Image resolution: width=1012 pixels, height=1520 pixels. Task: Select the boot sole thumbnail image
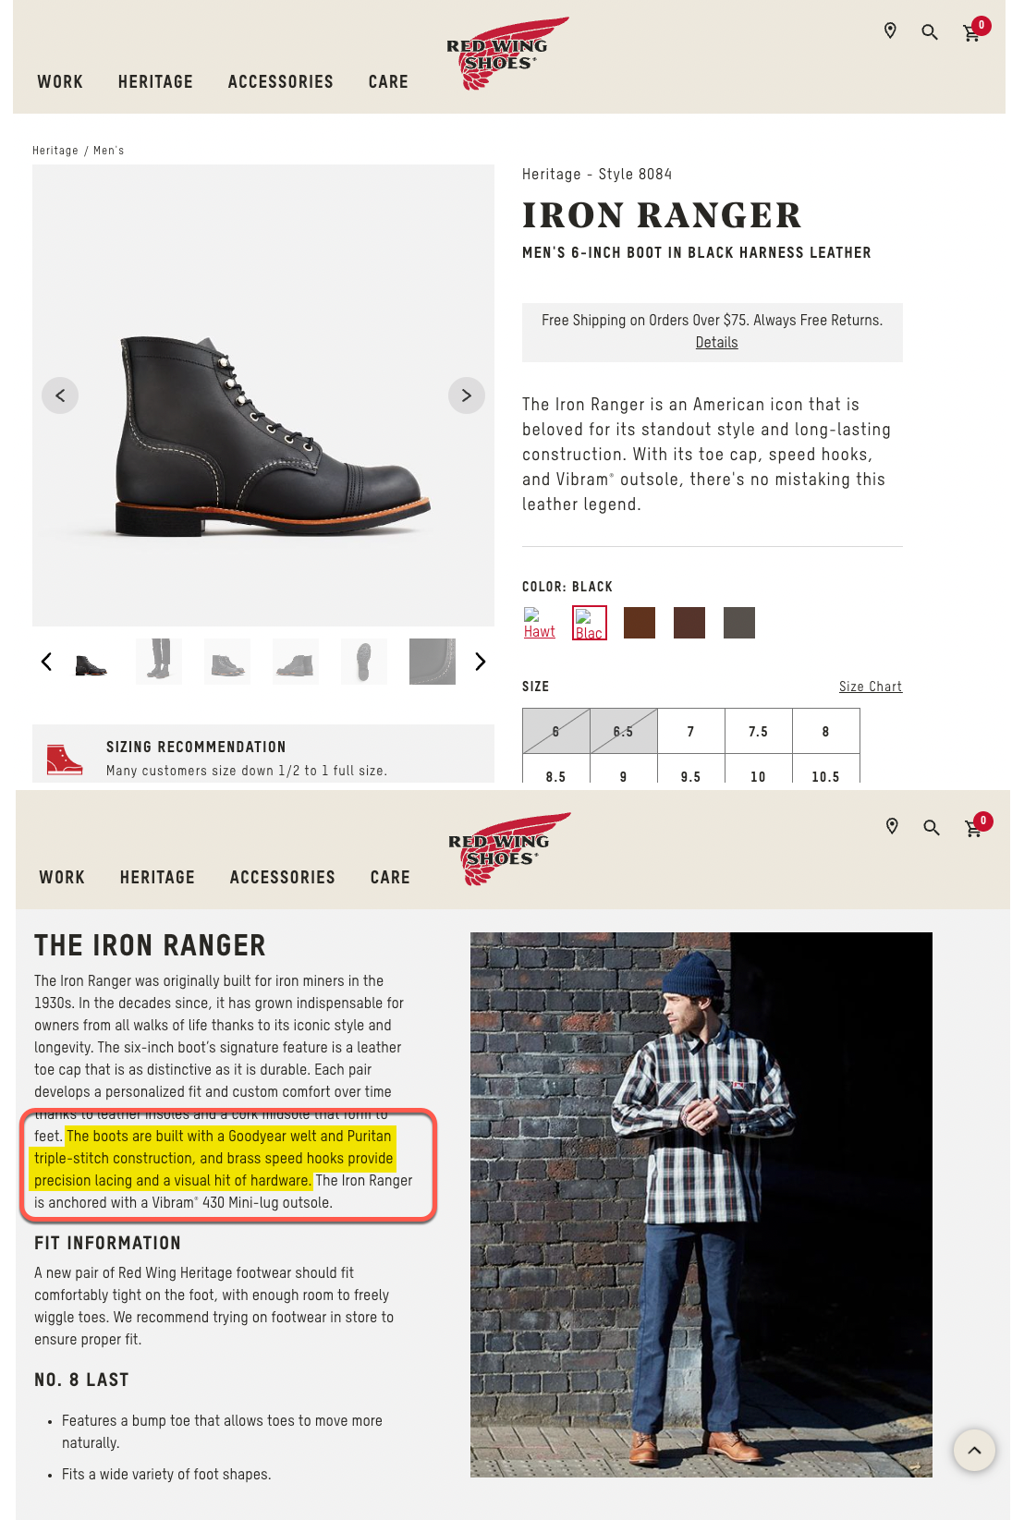point(364,662)
